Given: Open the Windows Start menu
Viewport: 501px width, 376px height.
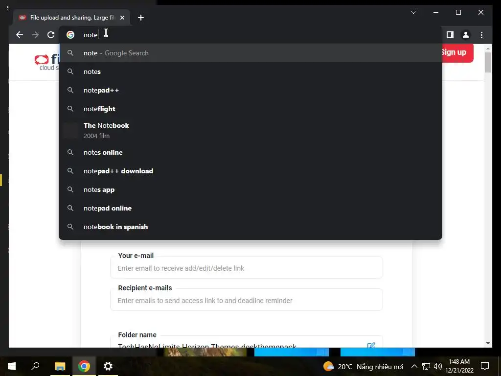Looking at the screenshot, I should pyautogui.click(x=12, y=366).
